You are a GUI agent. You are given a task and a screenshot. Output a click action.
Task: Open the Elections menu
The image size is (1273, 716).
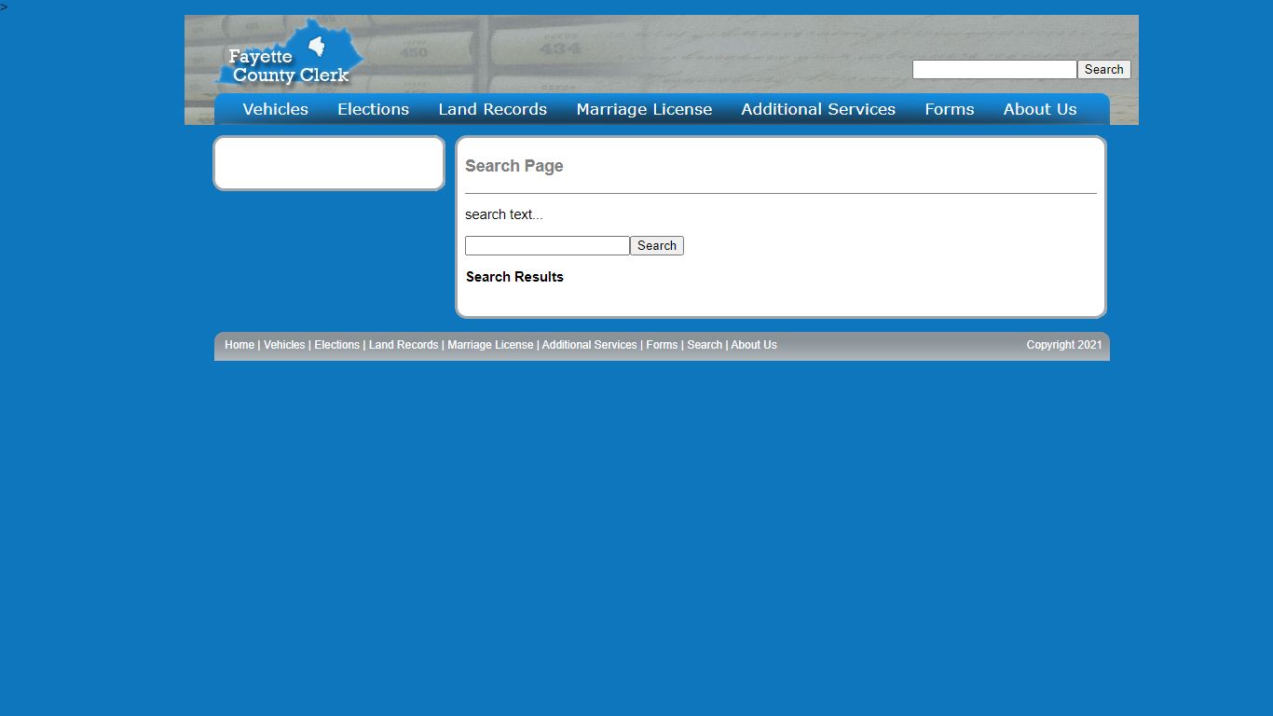(x=373, y=109)
